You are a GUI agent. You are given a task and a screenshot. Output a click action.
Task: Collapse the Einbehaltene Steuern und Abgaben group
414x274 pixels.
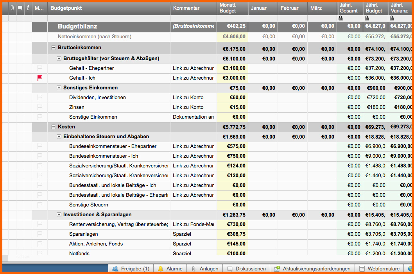point(59,137)
